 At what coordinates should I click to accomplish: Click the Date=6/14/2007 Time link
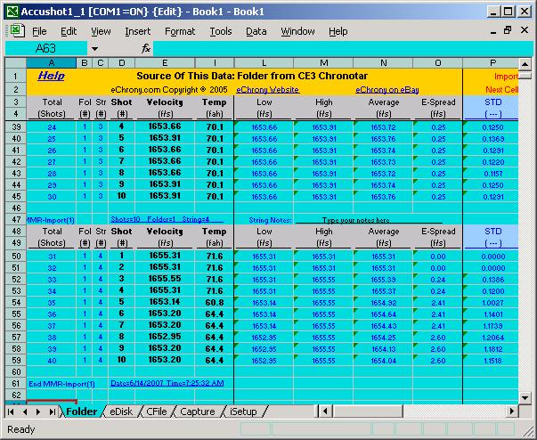click(167, 383)
